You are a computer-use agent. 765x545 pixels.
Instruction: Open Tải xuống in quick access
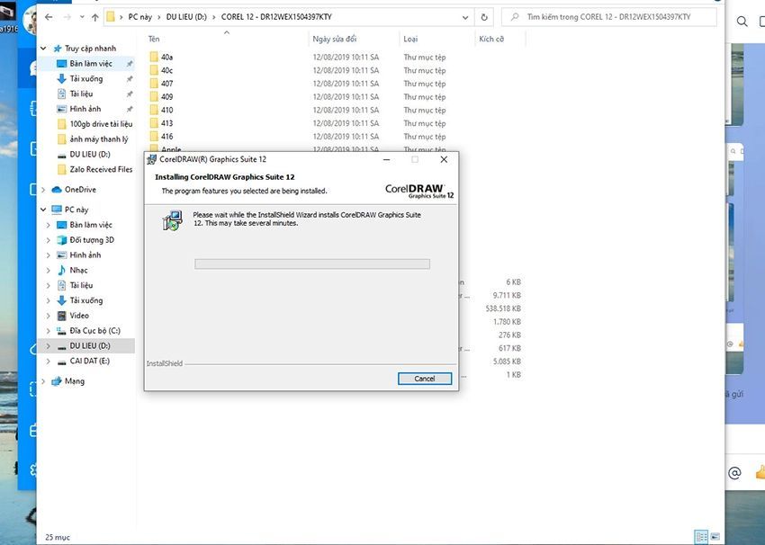click(85, 78)
